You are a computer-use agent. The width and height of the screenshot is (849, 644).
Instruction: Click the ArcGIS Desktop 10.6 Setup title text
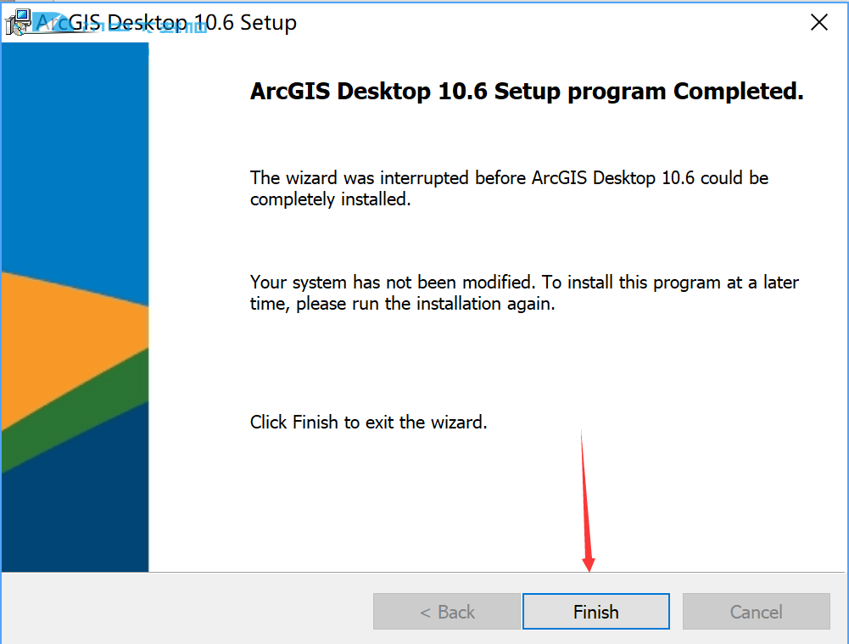[x=166, y=22]
